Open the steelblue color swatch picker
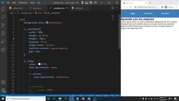179x101 pixels. (x=47, y=22)
